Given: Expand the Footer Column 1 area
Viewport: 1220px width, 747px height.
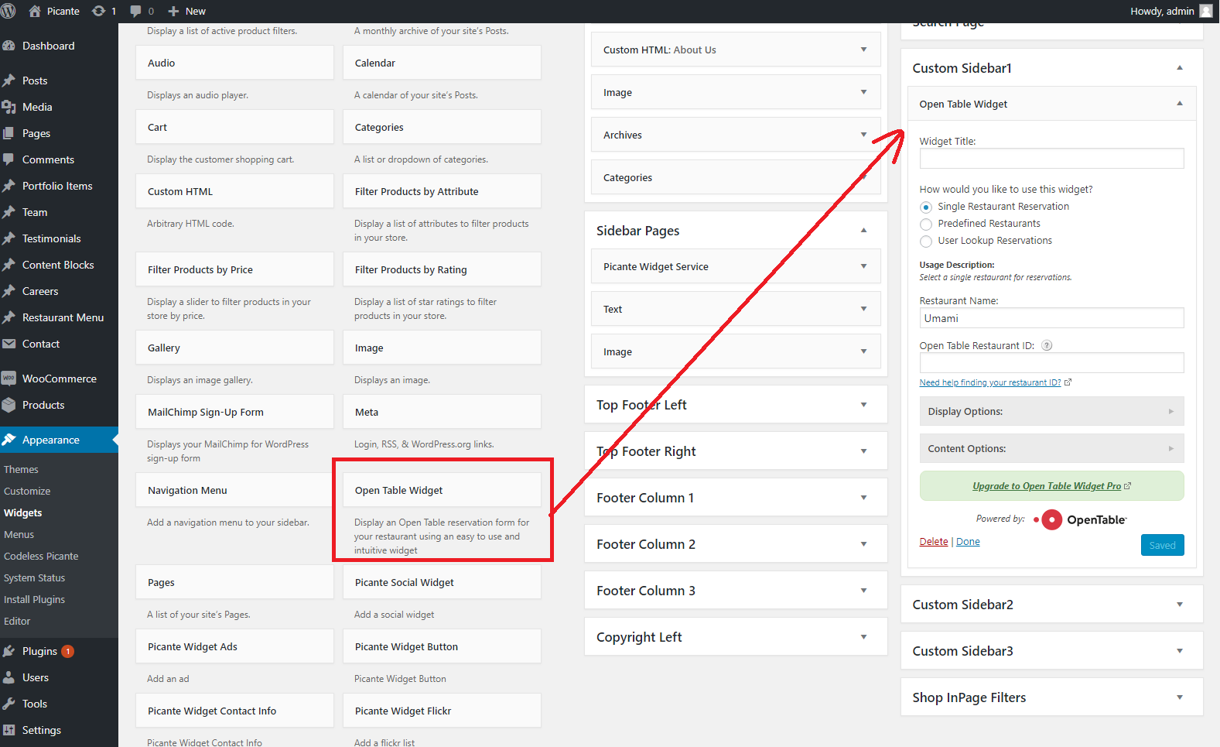Looking at the screenshot, I should tap(863, 498).
